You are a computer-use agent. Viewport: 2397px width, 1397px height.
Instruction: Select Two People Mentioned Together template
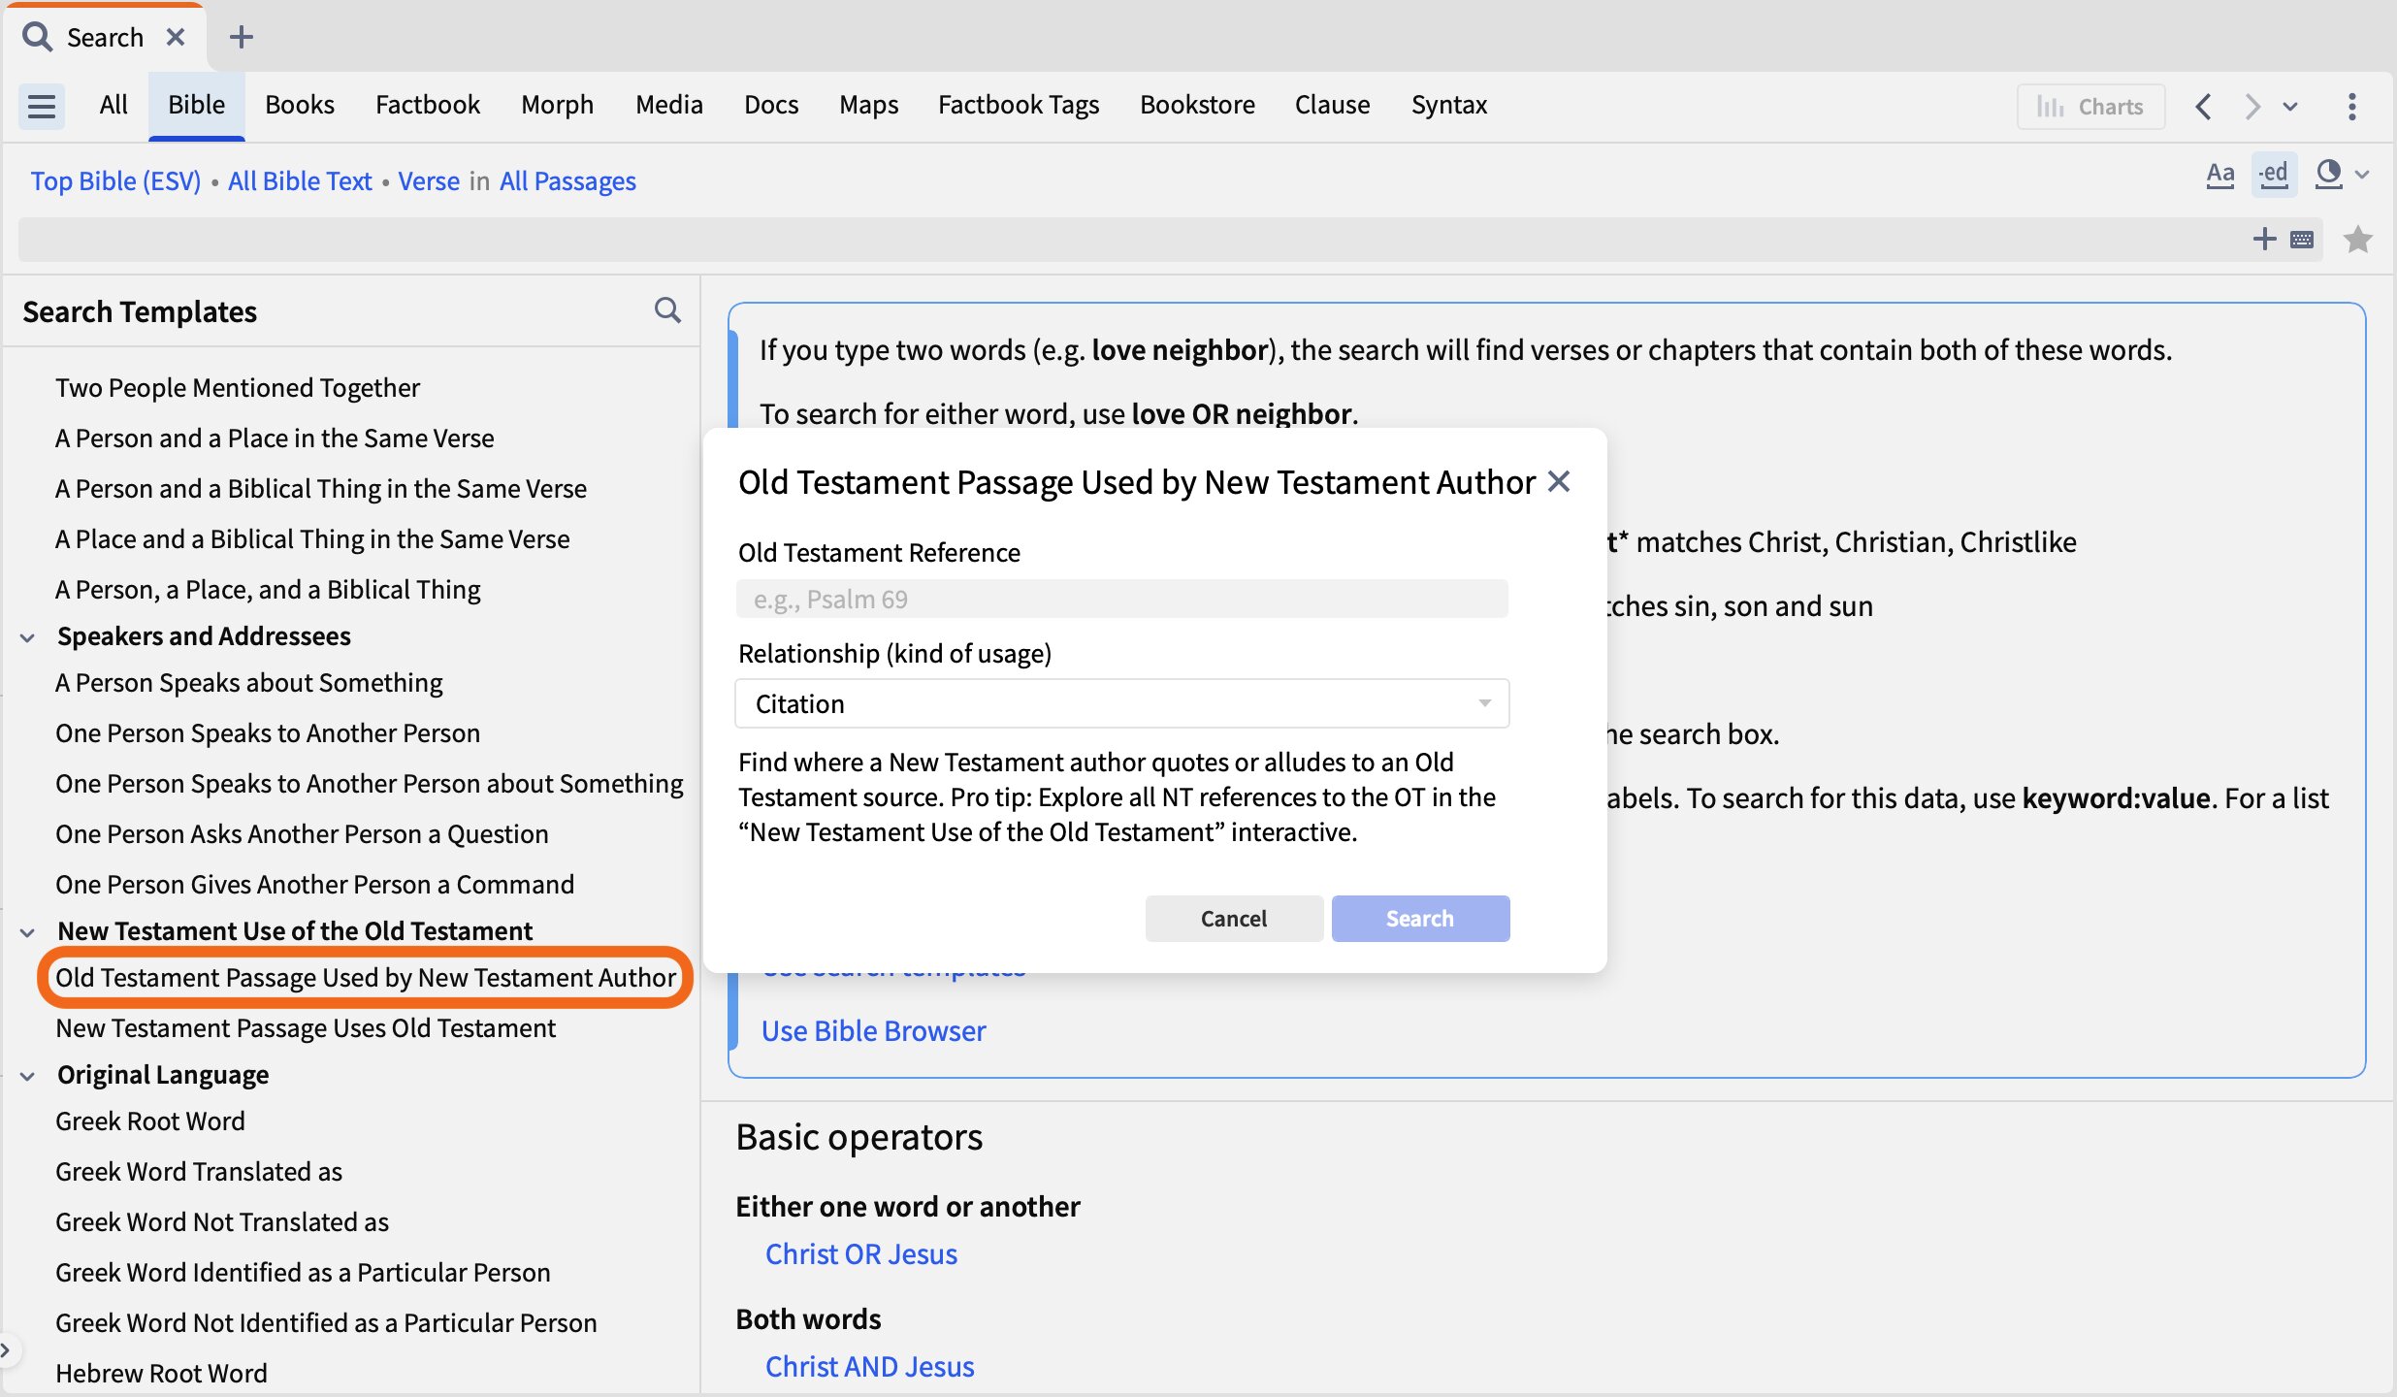point(238,388)
